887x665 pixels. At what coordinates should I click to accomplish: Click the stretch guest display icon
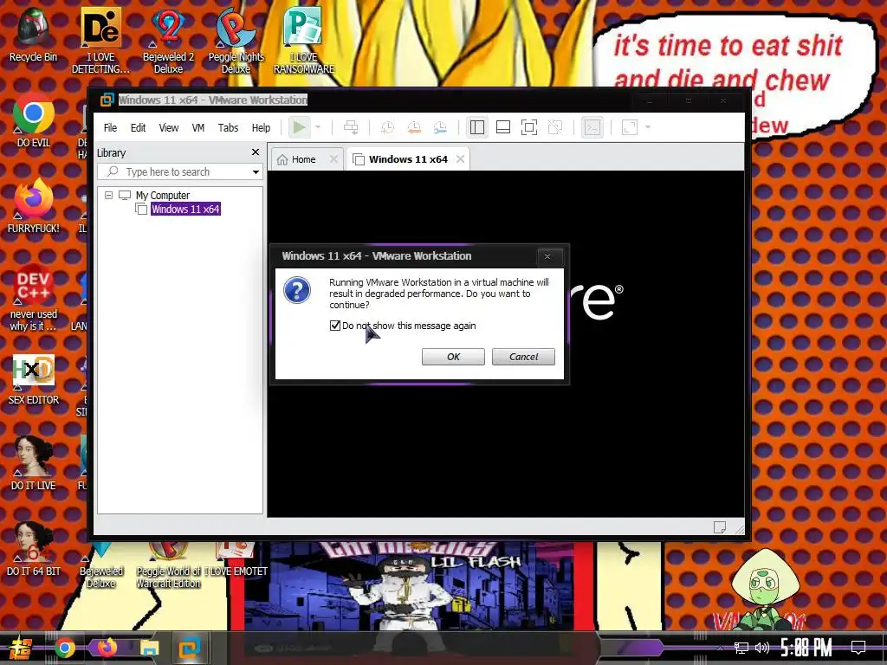[630, 127]
